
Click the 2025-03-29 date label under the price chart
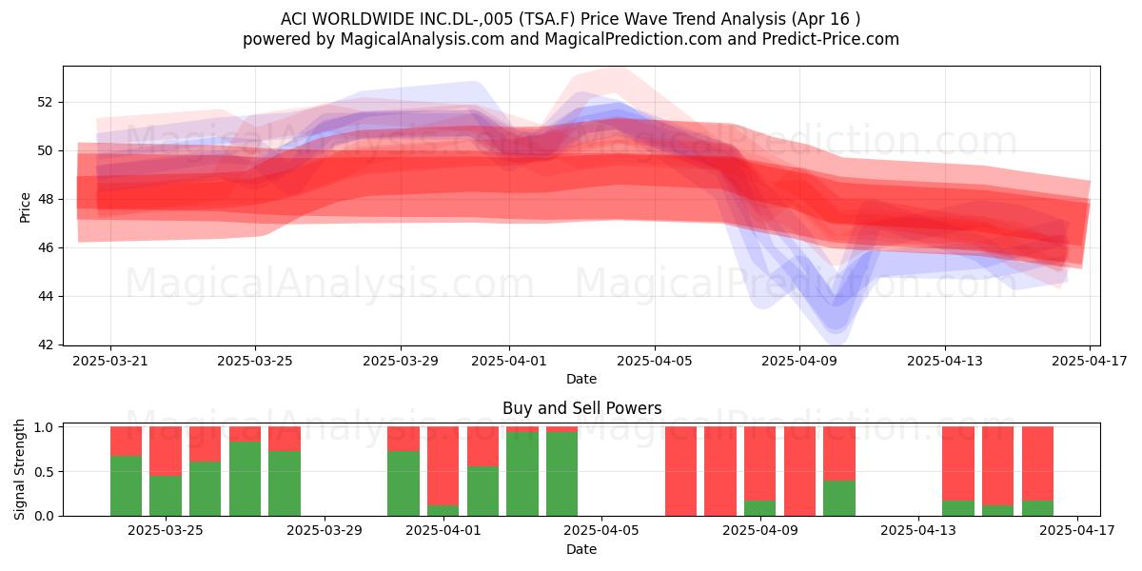click(x=401, y=362)
